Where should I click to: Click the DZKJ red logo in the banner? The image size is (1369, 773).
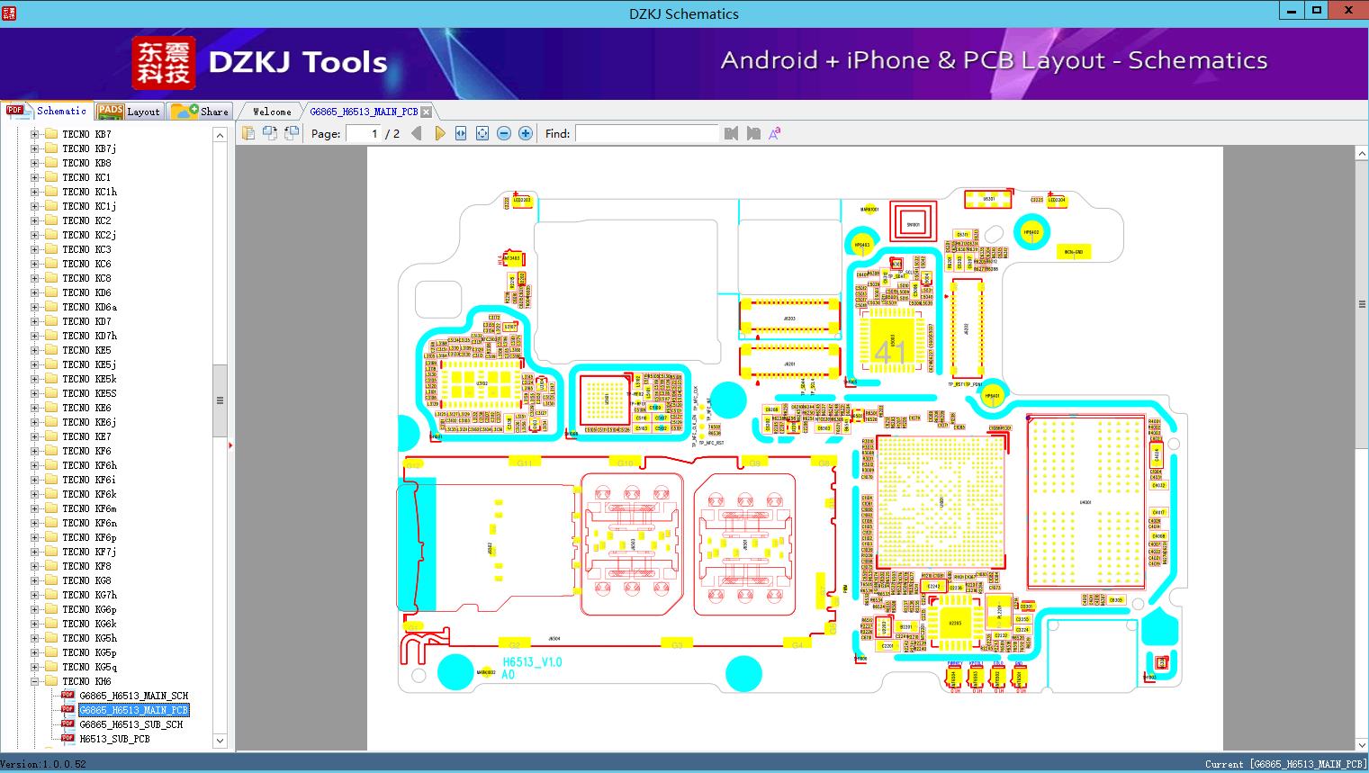point(164,63)
